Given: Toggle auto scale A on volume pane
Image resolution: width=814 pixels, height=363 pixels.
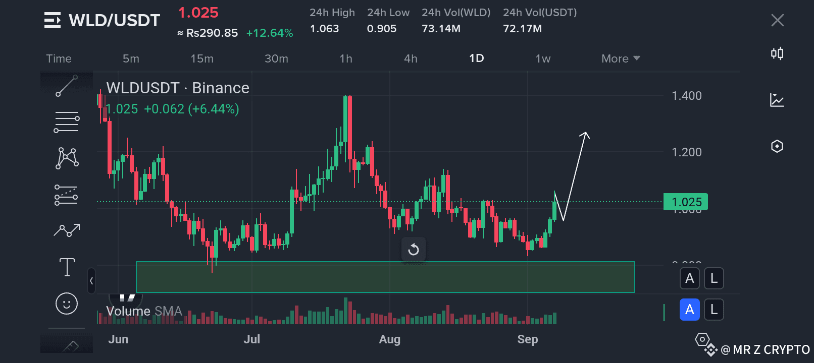Looking at the screenshot, I should pyautogui.click(x=690, y=310).
